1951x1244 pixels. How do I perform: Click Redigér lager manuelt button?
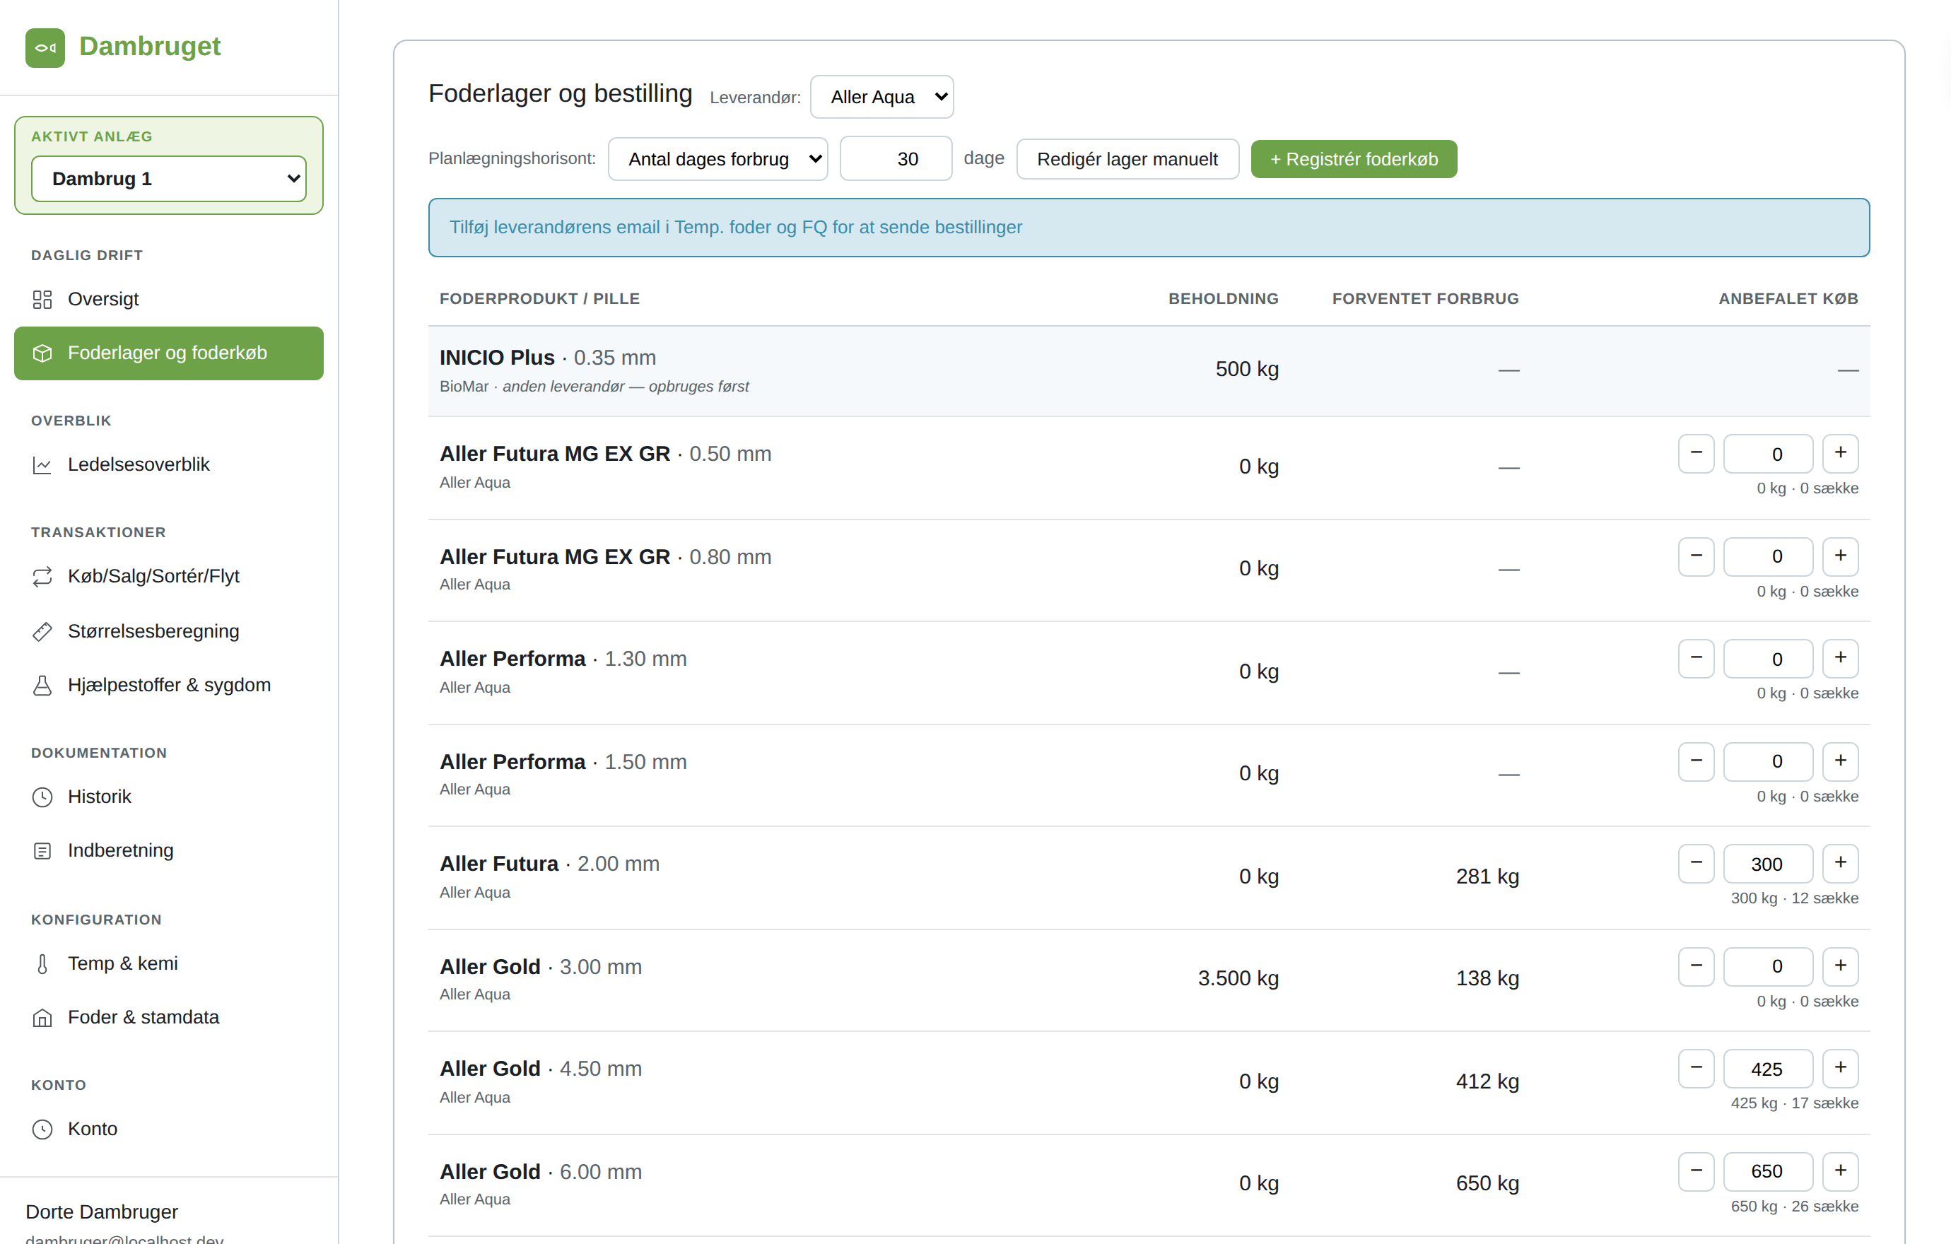tap(1127, 159)
